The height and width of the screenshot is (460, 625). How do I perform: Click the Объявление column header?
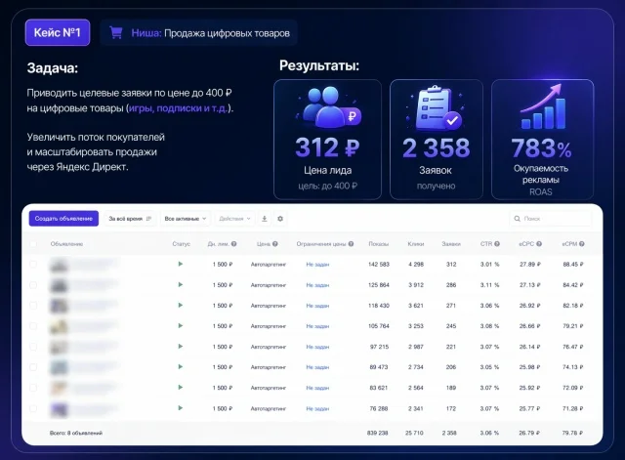click(x=66, y=244)
